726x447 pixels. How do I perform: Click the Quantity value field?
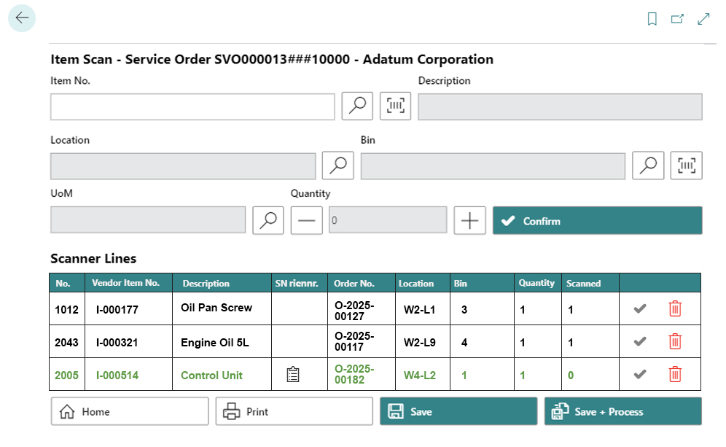[388, 220]
